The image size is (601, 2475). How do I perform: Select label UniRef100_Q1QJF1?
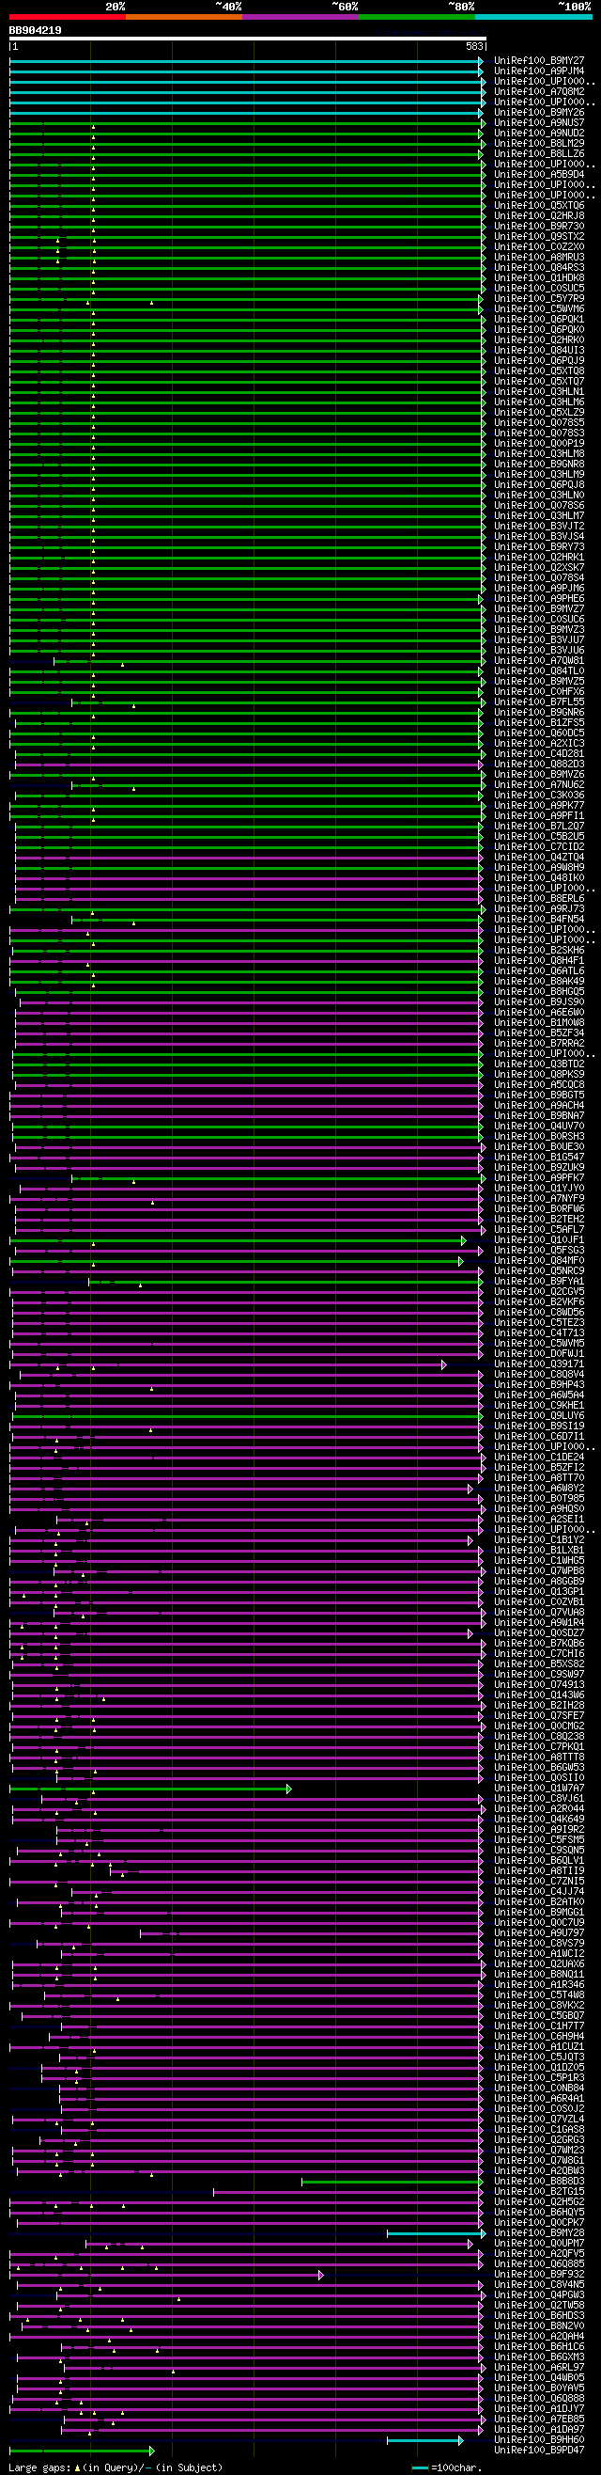click(x=540, y=1240)
